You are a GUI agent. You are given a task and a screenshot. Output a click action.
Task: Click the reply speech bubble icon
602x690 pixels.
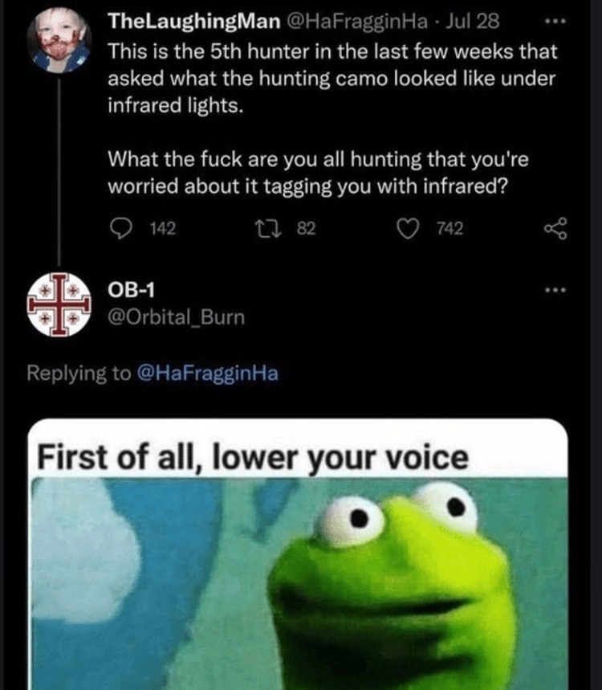click(x=123, y=229)
